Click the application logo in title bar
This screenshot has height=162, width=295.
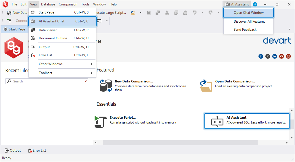[5, 4]
